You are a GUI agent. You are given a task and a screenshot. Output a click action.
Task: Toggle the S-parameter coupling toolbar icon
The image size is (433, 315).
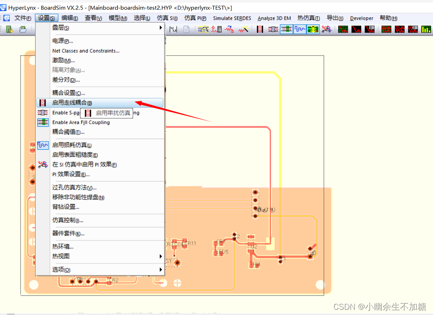click(273, 29)
